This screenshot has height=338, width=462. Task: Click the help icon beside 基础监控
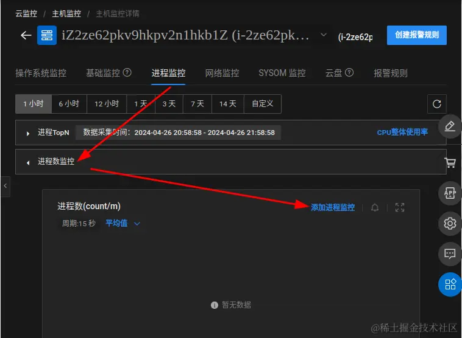click(x=127, y=72)
